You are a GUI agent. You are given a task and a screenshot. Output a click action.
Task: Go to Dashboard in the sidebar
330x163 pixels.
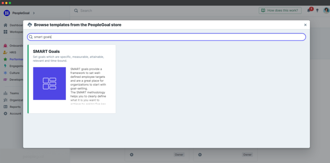tap(13, 25)
